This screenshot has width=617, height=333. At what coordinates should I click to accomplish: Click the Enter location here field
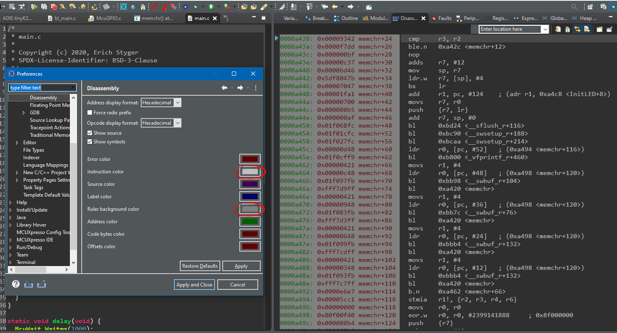tap(510, 29)
